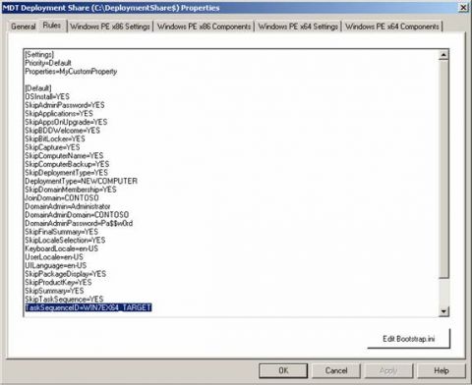The image size is (472, 385).
Task: Click the highlighted TaskSequenceID line
Action: click(x=88, y=307)
